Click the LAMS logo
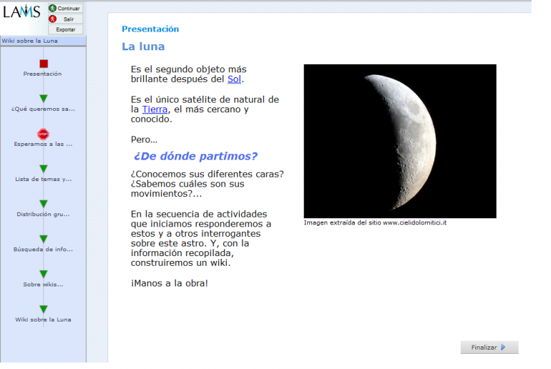 [x=22, y=12]
